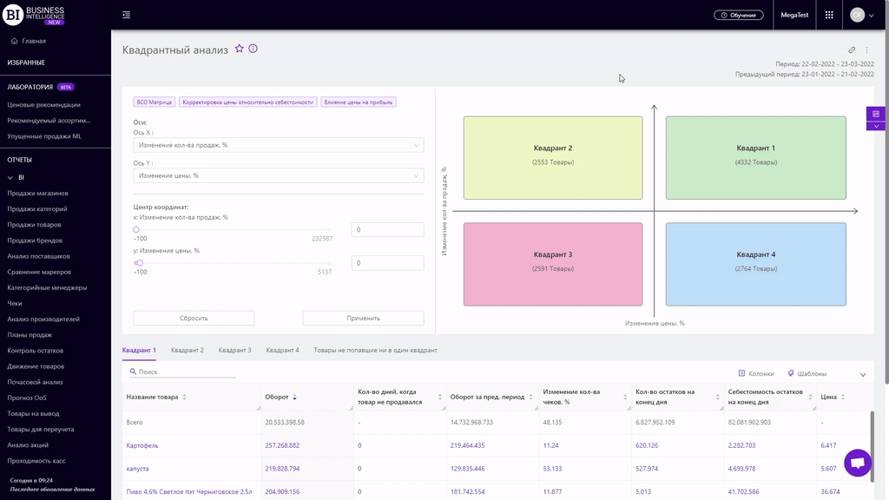Image resolution: width=889 pixels, height=500 pixels.
Task: Open the info icon next to the report title
Action: click(x=254, y=49)
